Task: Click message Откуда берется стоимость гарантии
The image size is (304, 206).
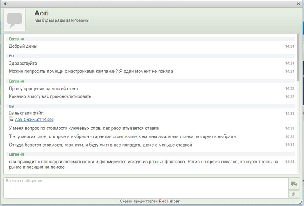Action: coord(100,145)
